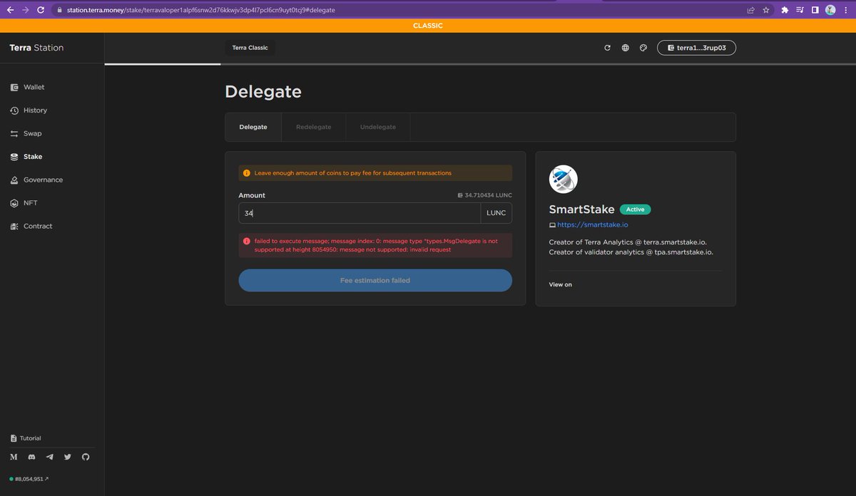This screenshot has height=496, width=856.
Task: Click the address bar URL
Action: click(x=203, y=10)
